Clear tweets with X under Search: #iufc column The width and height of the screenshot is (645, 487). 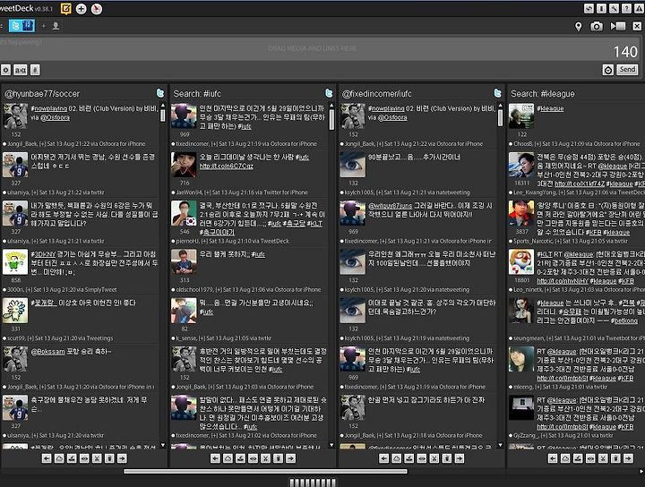tap(266, 458)
